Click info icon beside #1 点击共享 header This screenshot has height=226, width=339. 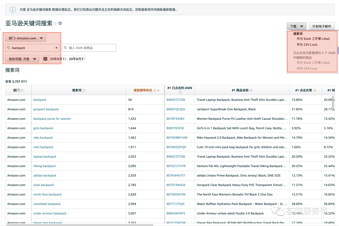[x=315, y=90]
